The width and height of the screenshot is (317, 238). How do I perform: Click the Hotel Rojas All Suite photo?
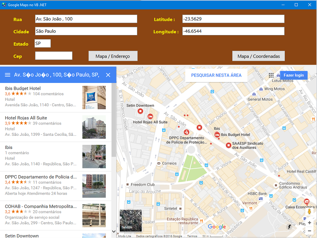point(94,127)
